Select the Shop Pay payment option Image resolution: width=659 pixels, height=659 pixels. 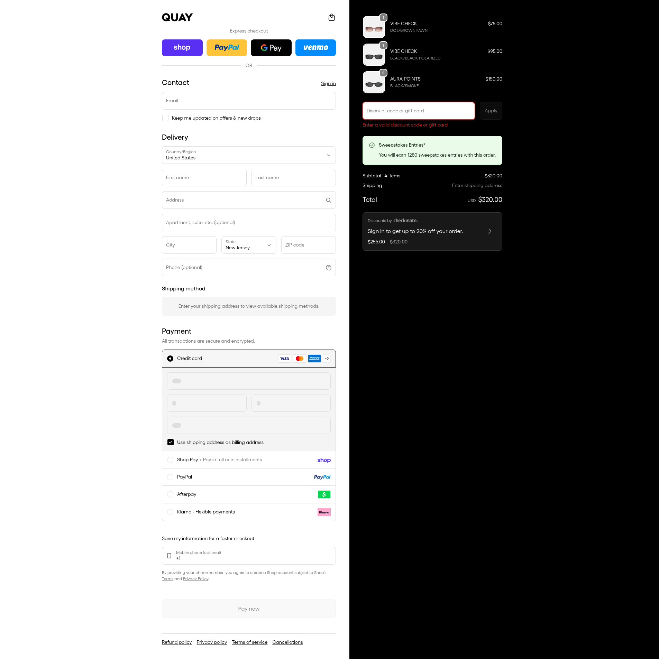[249, 460]
